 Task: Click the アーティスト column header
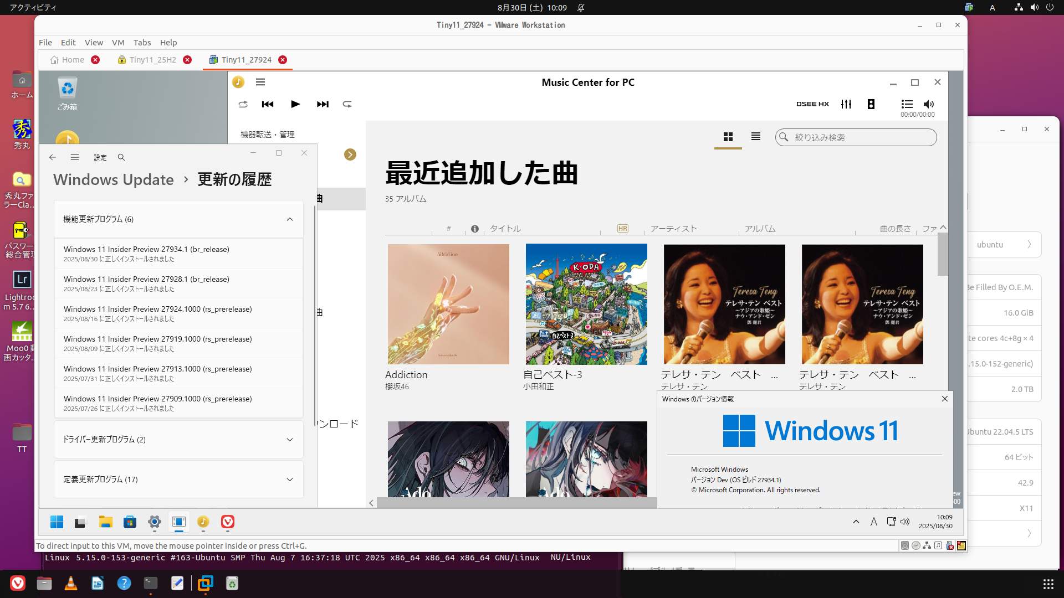(674, 229)
